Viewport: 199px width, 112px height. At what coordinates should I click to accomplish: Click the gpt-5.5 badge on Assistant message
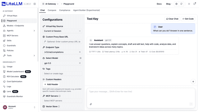tap(108, 40)
